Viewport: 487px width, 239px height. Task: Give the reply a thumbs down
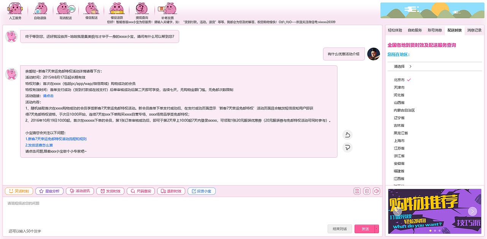347,147
